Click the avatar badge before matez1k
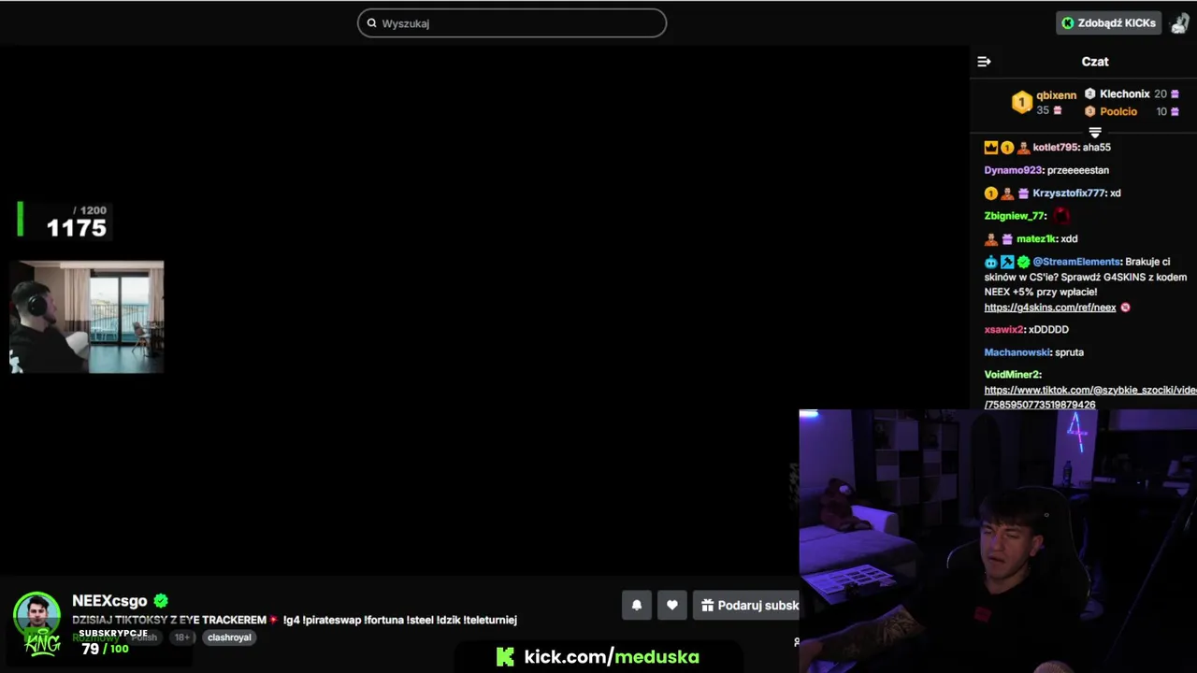The image size is (1197, 673). point(991,239)
